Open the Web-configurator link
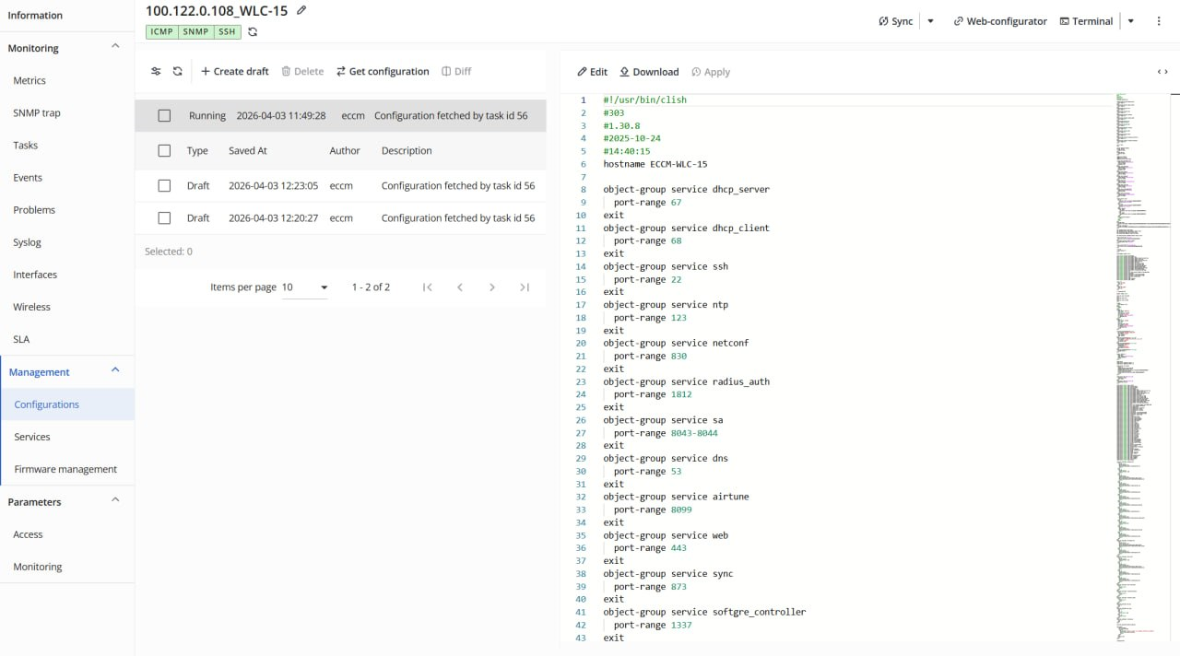The width and height of the screenshot is (1180, 656). tap(1000, 21)
